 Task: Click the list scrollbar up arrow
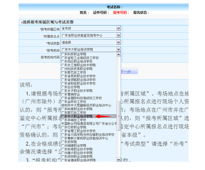(119, 54)
